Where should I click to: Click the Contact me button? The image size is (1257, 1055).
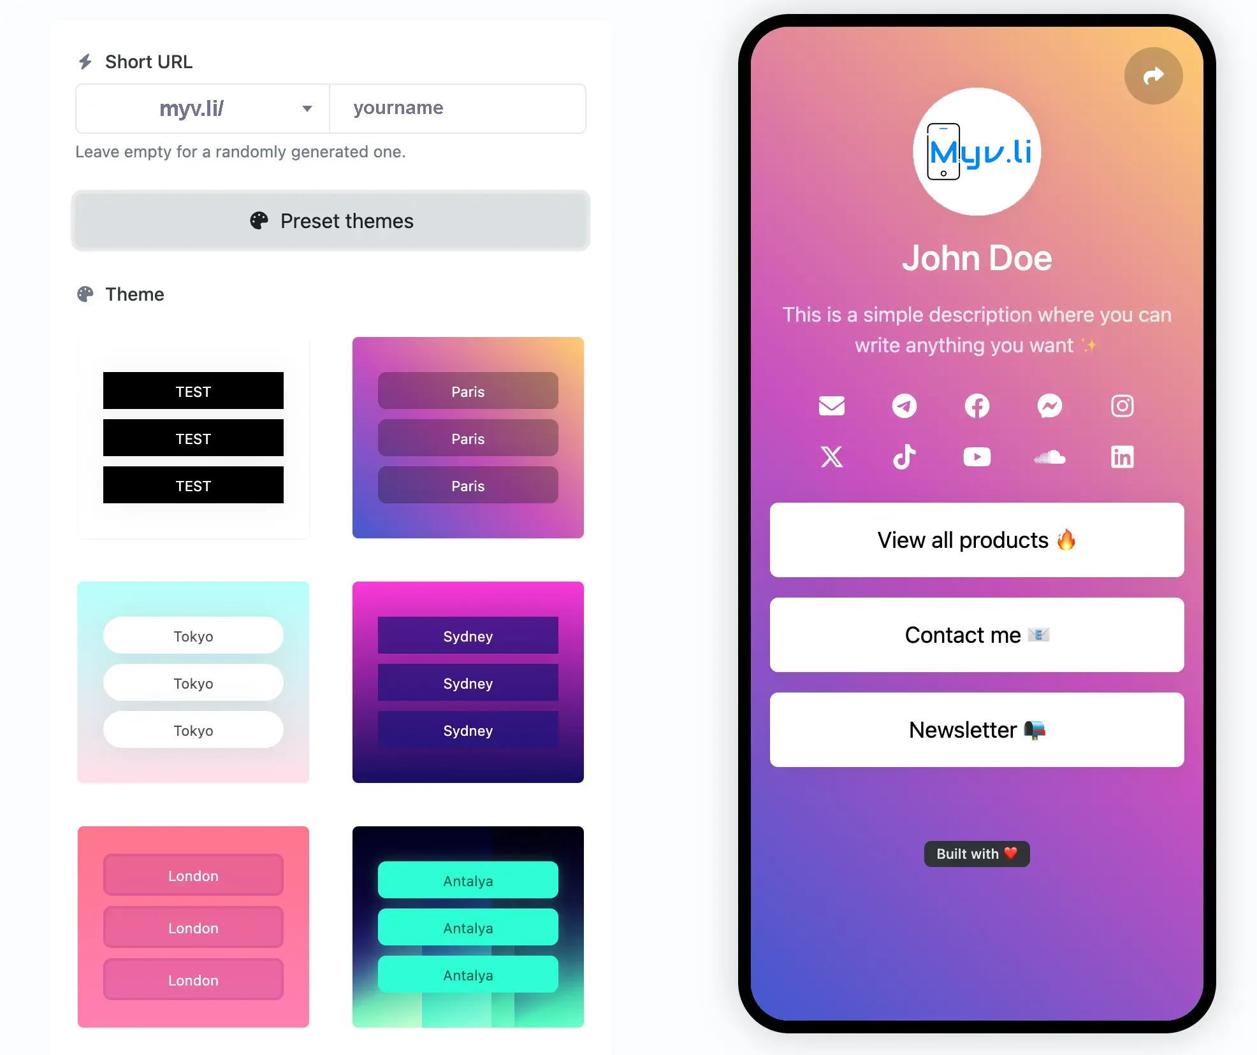tap(977, 635)
